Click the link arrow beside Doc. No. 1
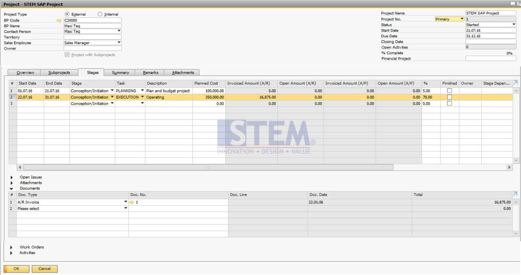 point(131,202)
